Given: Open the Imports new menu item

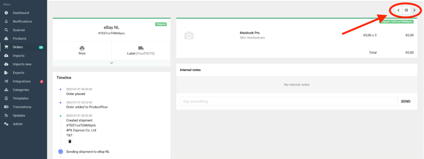Looking at the screenshot, I should point(22,64).
